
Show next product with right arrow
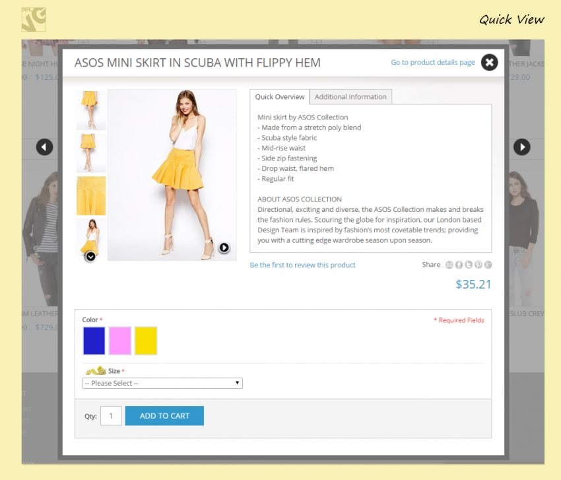pos(521,147)
